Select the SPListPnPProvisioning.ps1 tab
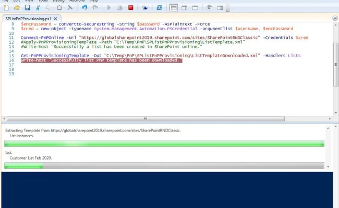This screenshot has width=339, height=208. pos(28,19)
